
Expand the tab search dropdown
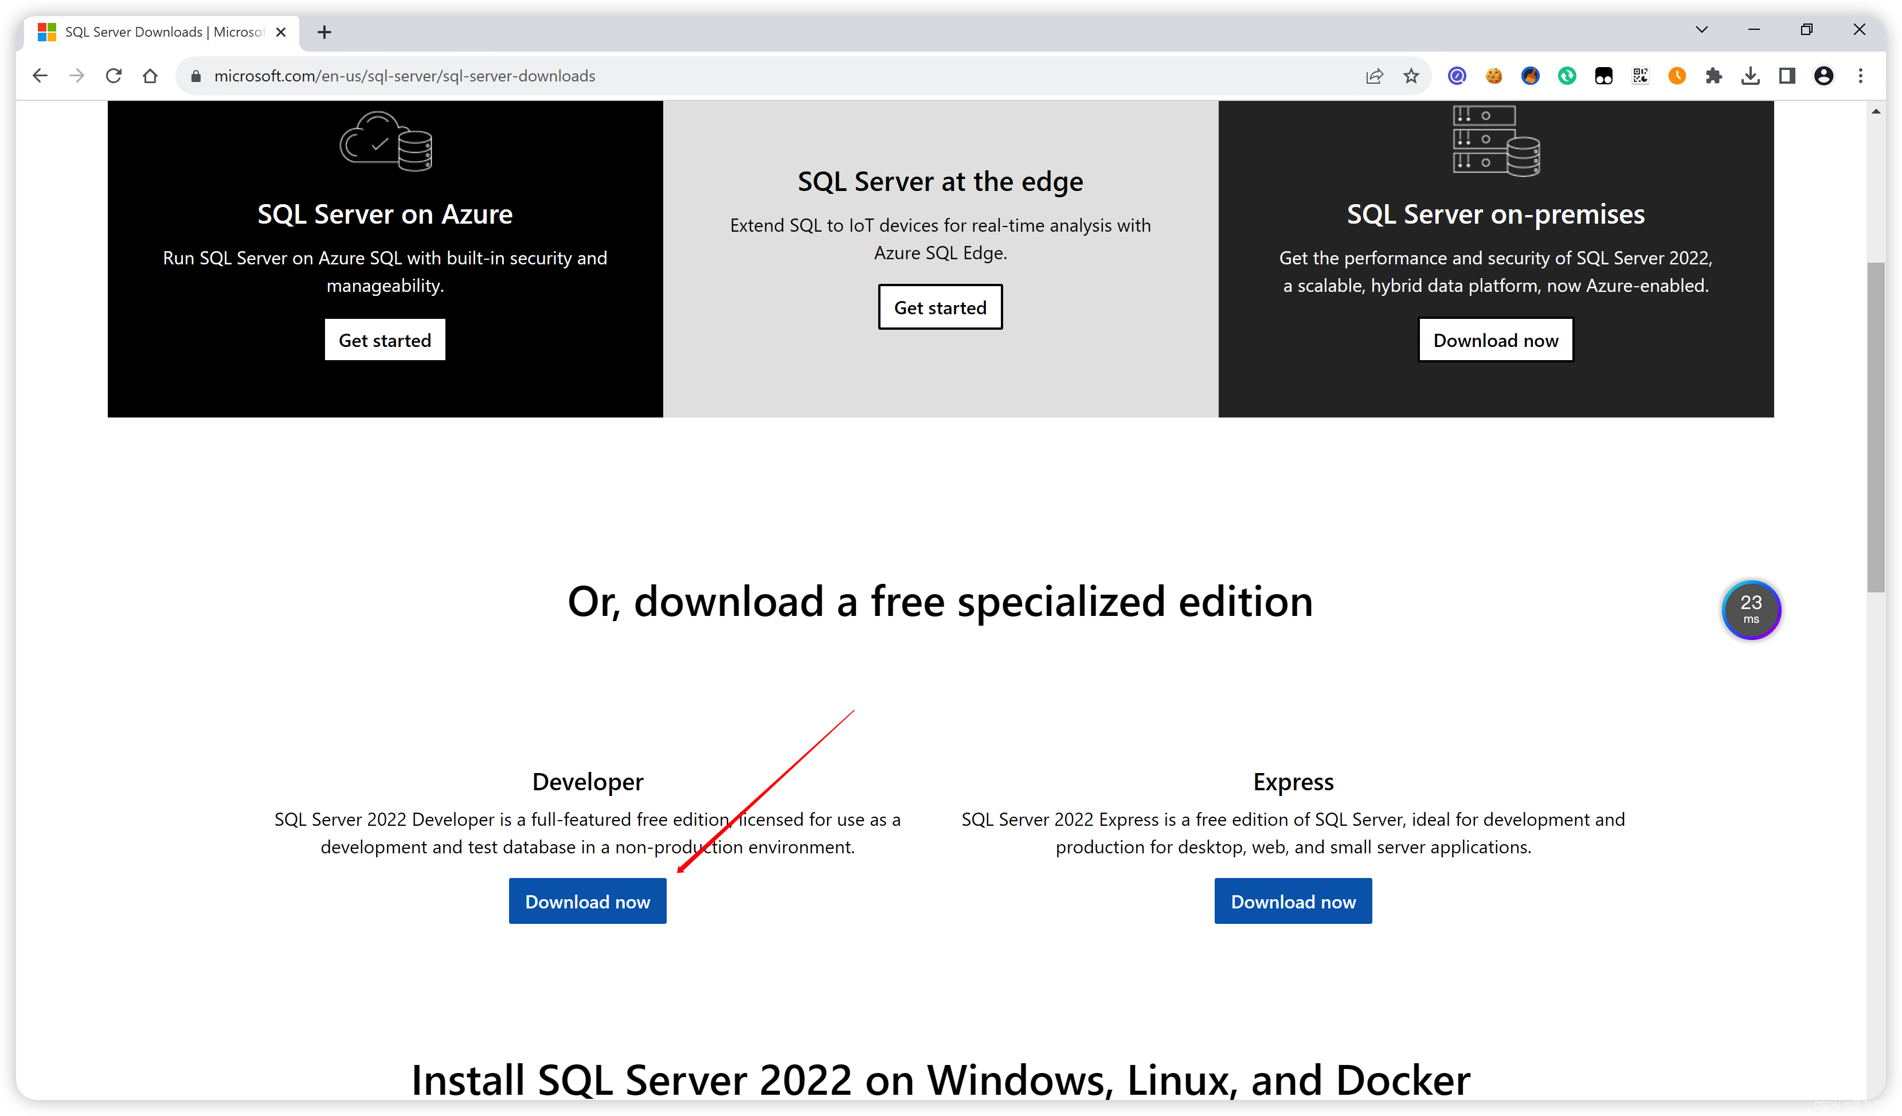1702,29
